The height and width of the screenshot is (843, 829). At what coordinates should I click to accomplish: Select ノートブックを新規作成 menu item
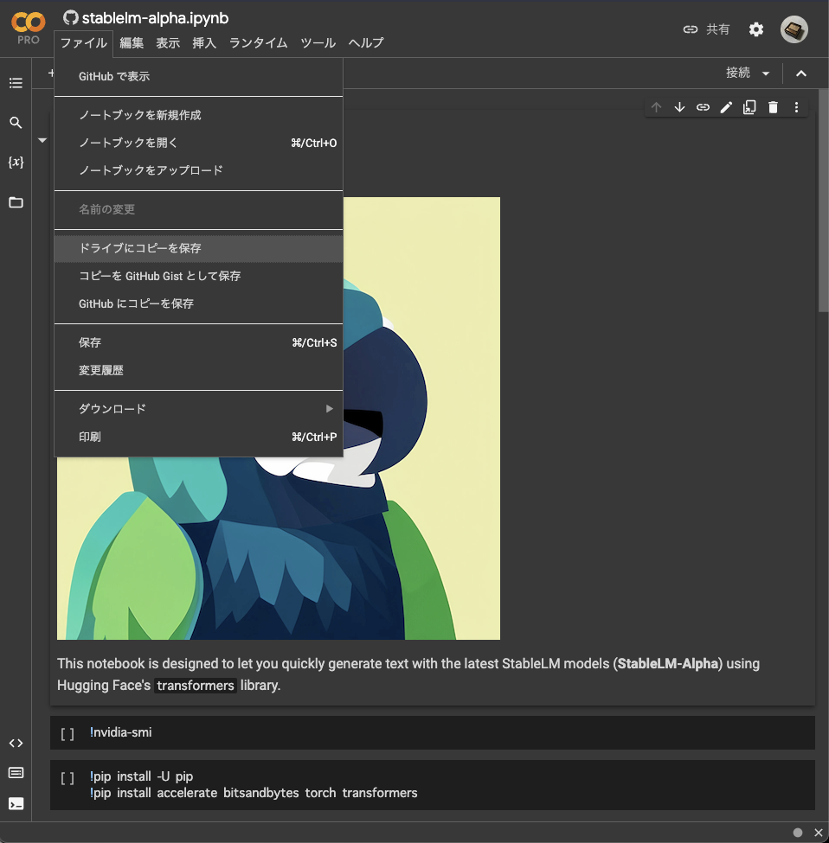[198, 115]
